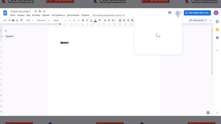The height and width of the screenshot is (124, 221).
Task: Insert a link
Action: coord(105,20)
